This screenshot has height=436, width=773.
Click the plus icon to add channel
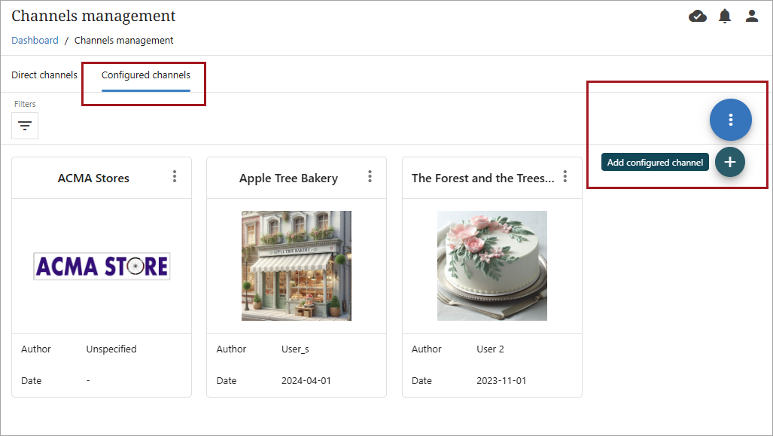pyautogui.click(x=729, y=163)
